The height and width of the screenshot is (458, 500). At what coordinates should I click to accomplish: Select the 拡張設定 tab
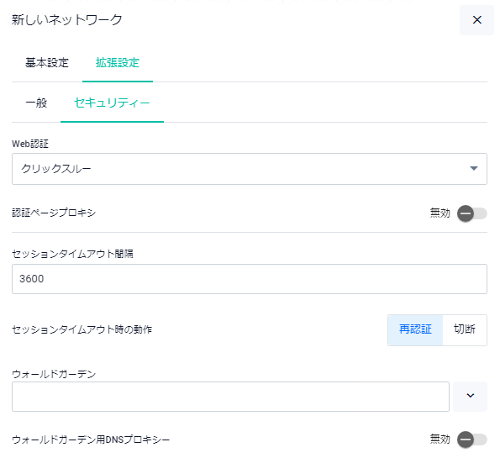[118, 62]
